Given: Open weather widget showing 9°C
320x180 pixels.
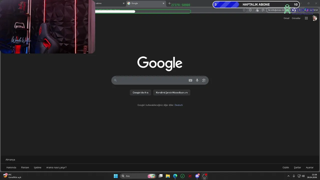Looking at the screenshot, I should coord(12,176).
